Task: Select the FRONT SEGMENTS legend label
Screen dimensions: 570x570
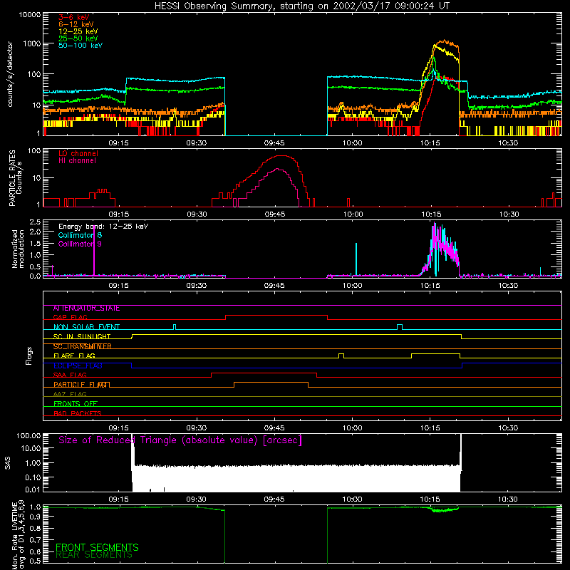Action: pyautogui.click(x=97, y=547)
